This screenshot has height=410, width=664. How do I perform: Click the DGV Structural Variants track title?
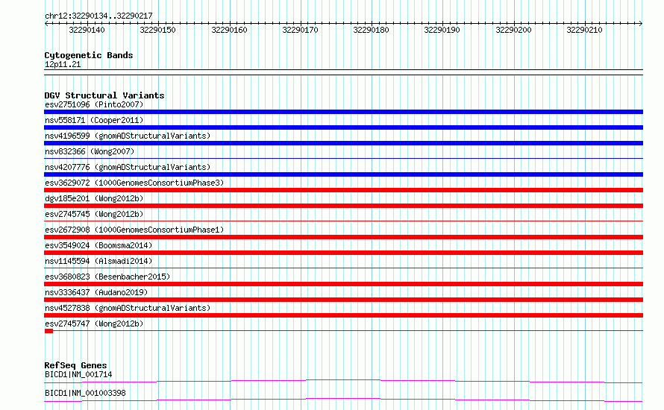pyautogui.click(x=104, y=95)
